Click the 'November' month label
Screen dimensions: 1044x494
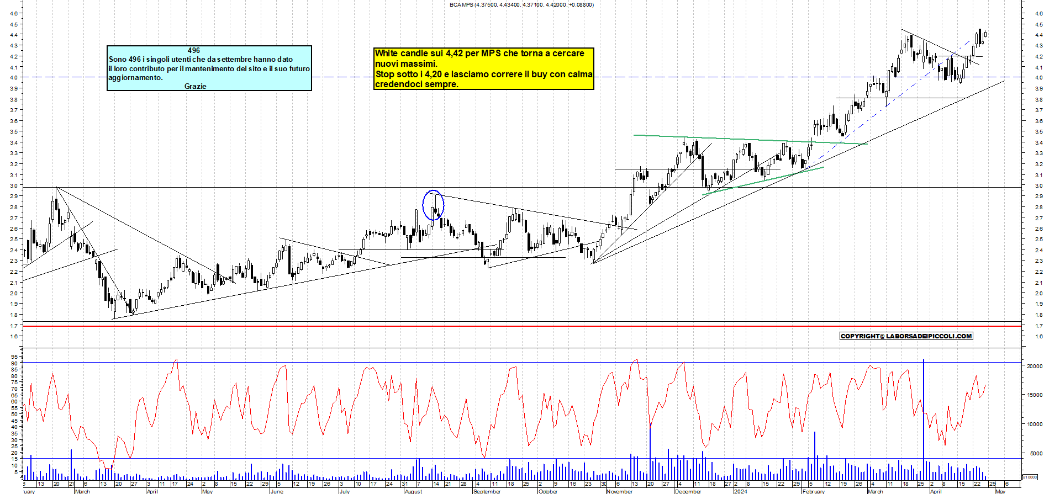(x=619, y=491)
